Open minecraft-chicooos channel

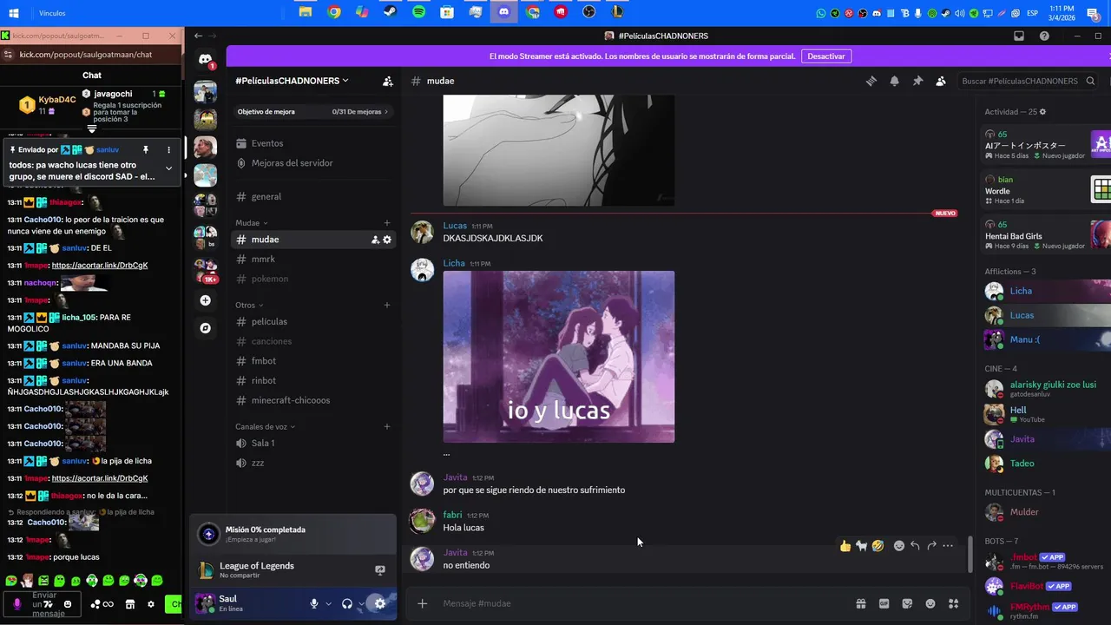[312, 401]
